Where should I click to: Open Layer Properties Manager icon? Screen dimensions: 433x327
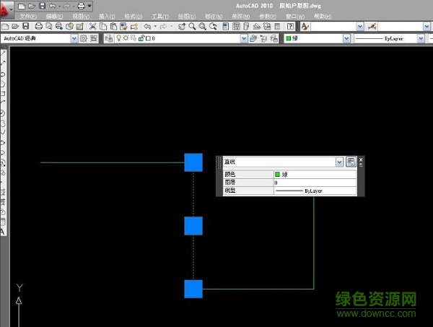[x=109, y=38]
